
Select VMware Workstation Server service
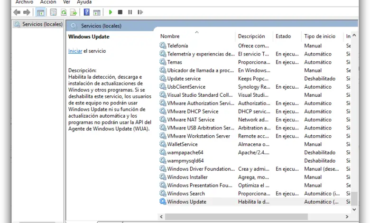click(255, 136)
